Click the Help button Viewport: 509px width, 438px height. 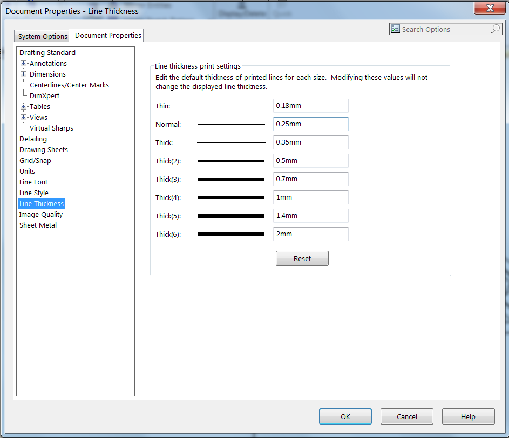(468, 416)
